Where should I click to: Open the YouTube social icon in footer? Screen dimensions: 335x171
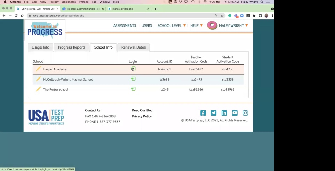235,113
